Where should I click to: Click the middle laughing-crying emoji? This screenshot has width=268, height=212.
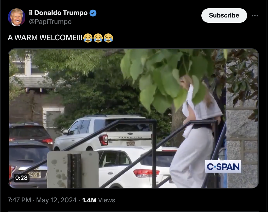(98, 38)
